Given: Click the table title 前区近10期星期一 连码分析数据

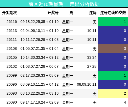Looking at the screenshot, I should point(64,4).
